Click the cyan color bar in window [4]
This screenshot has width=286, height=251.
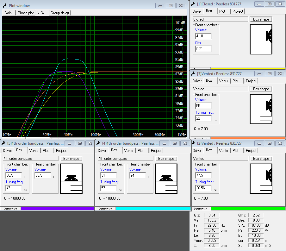(153, 209)
